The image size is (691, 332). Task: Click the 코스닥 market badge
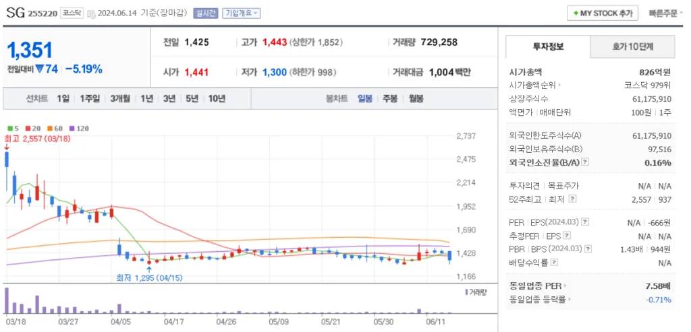[x=72, y=13]
